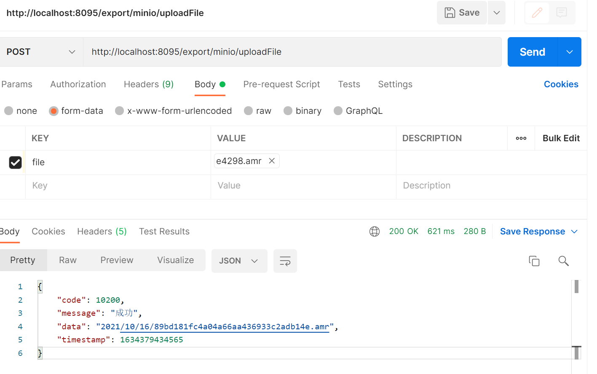Expand the Send button dropdown arrow
This screenshot has width=597, height=374.
coord(570,52)
